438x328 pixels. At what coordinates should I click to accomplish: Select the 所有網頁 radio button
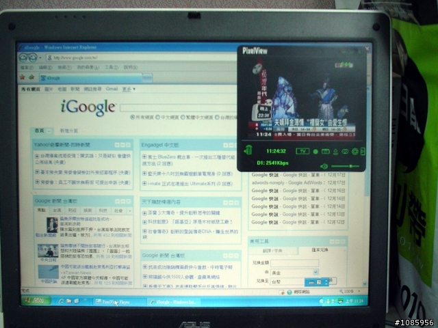click(x=133, y=118)
